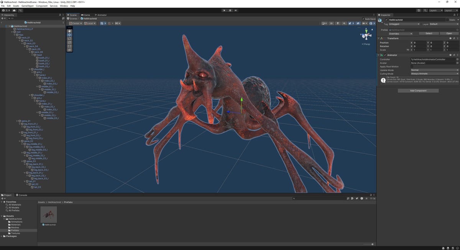The width and height of the screenshot is (460, 250).
Task: Toggle scene effects (skybox, fog) icon
Action: coord(350,23)
